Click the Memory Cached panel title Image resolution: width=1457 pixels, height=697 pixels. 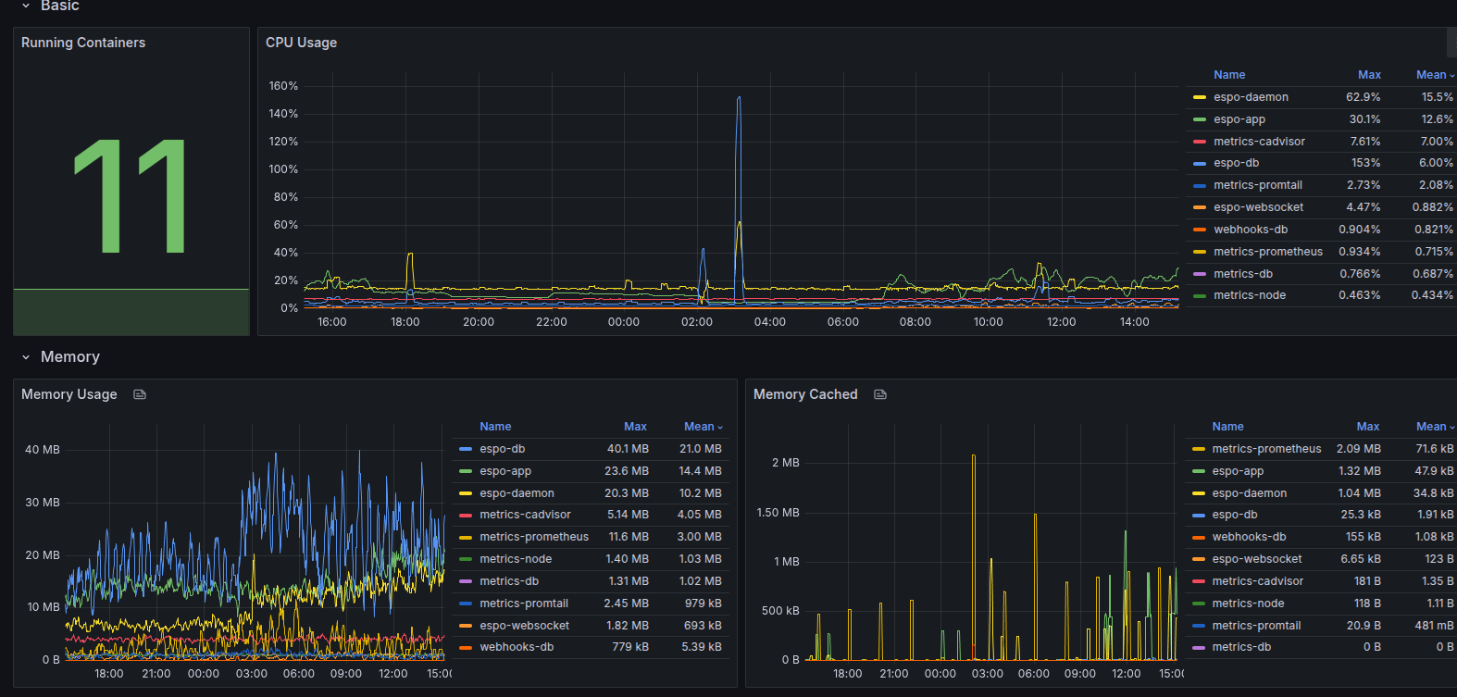point(805,394)
